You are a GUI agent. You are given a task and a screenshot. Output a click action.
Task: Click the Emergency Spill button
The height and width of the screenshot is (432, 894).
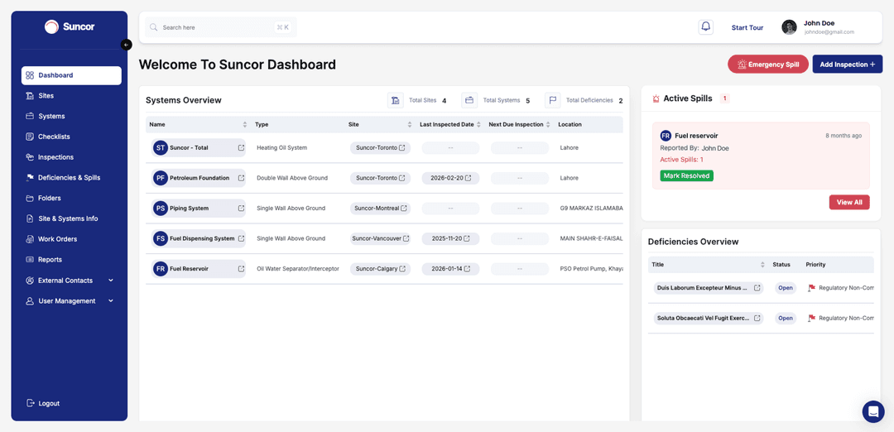[x=768, y=65]
